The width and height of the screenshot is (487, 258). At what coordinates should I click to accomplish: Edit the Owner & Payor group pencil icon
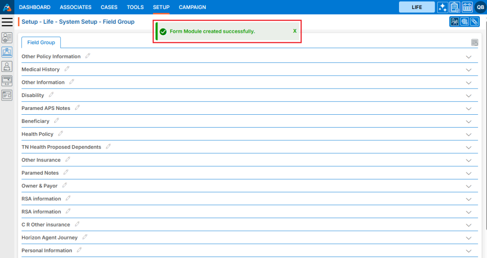coord(65,186)
